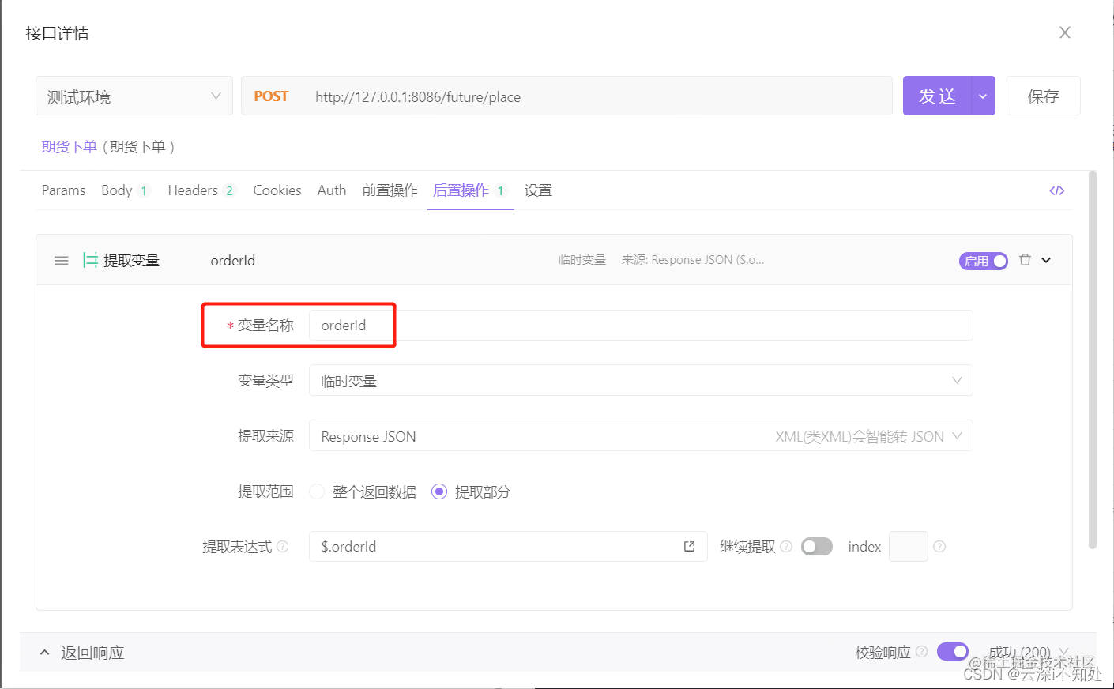Click the 发送 send button

pyautogui.click(x=937, y=96)
